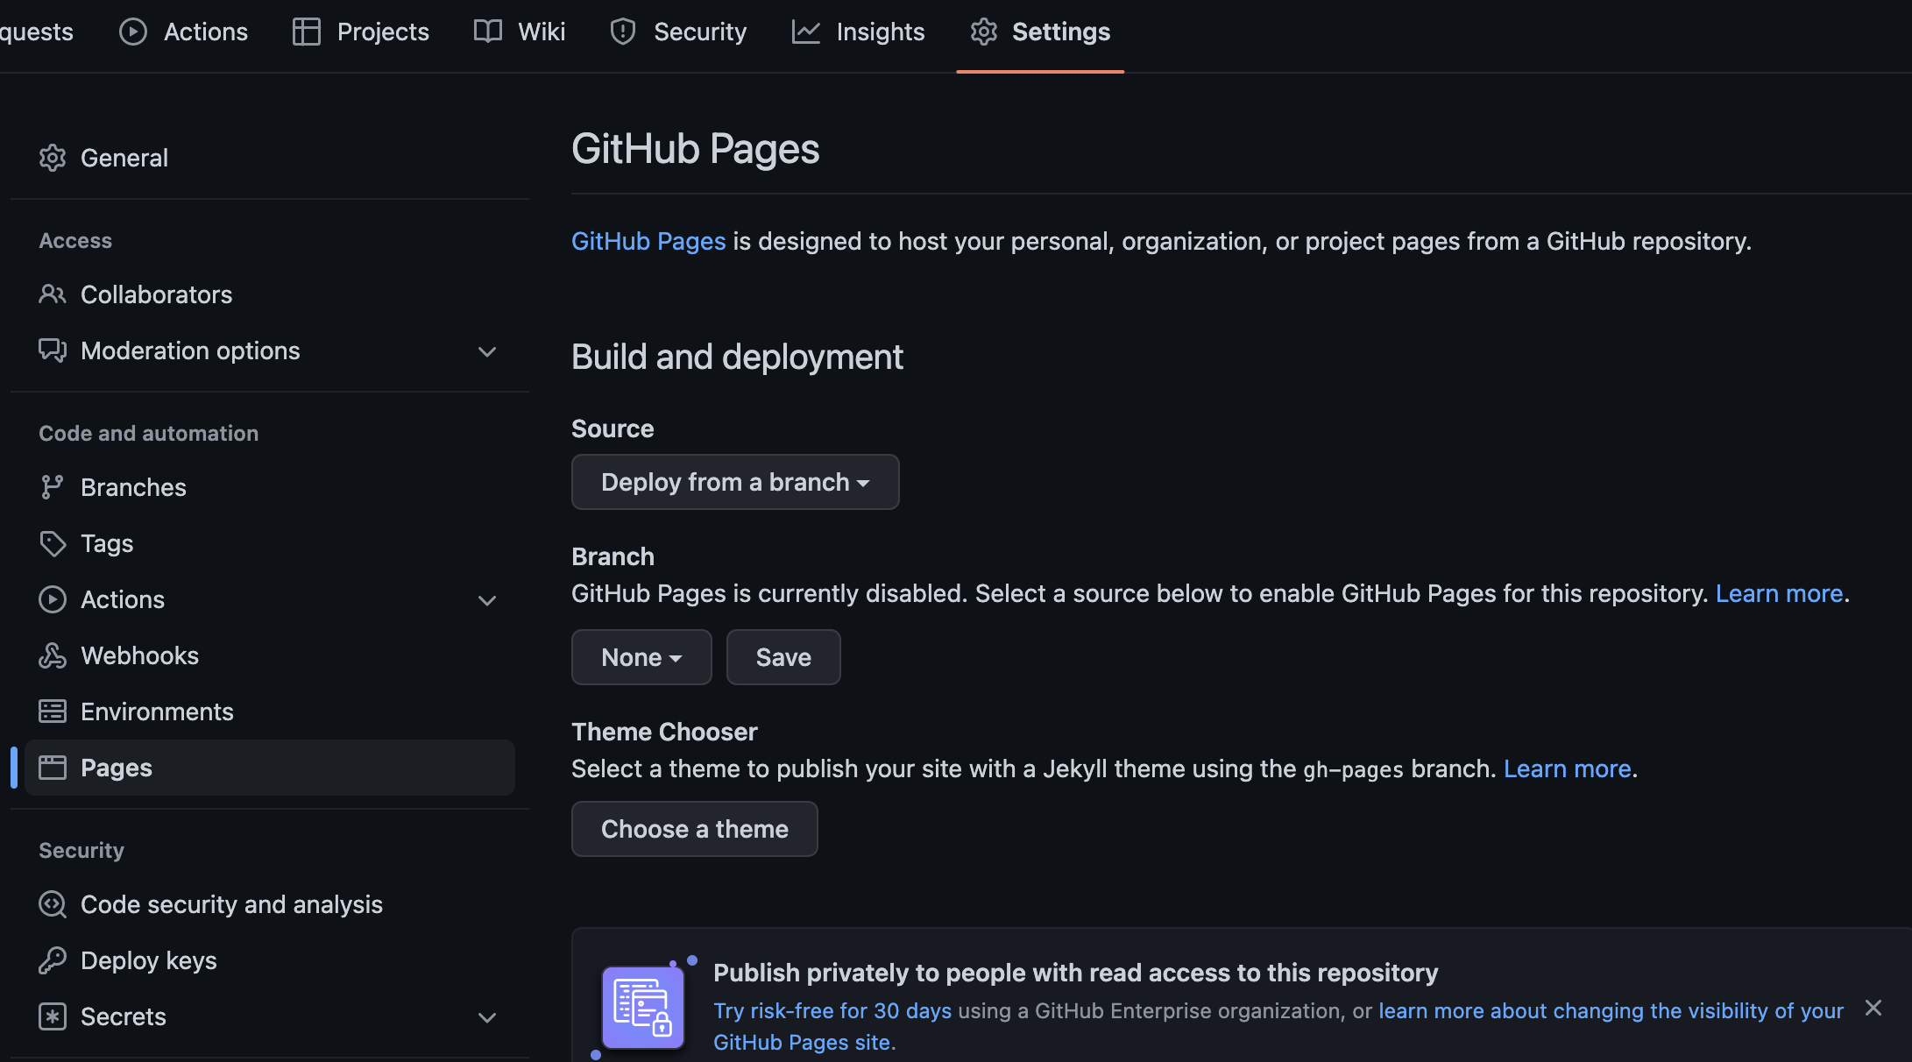The width and height of the screenshot is (1912, 1062).
Task: Click the Tags label icon
Action: (53, 543)
